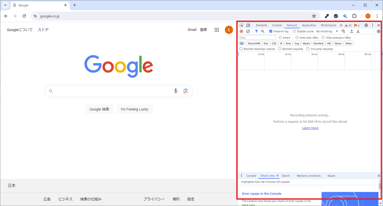Image resolution: width=383 pixels, height=206 pixels.
Task: Go back to previous page
Action: click(6, 16)
